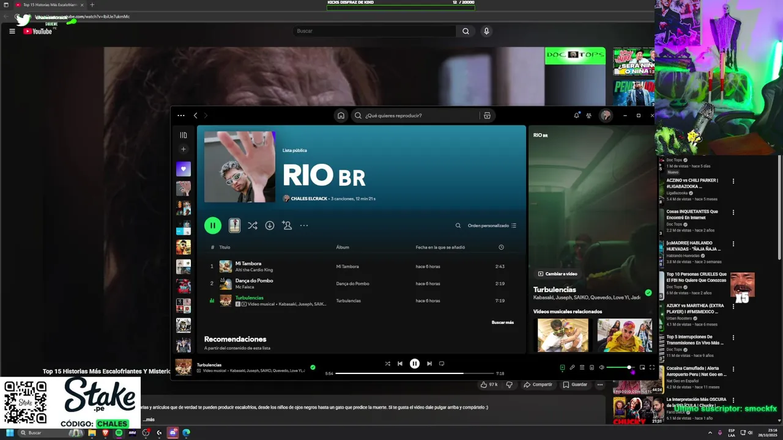Open artist 'Mc Faisca' link

click(245, 287)
